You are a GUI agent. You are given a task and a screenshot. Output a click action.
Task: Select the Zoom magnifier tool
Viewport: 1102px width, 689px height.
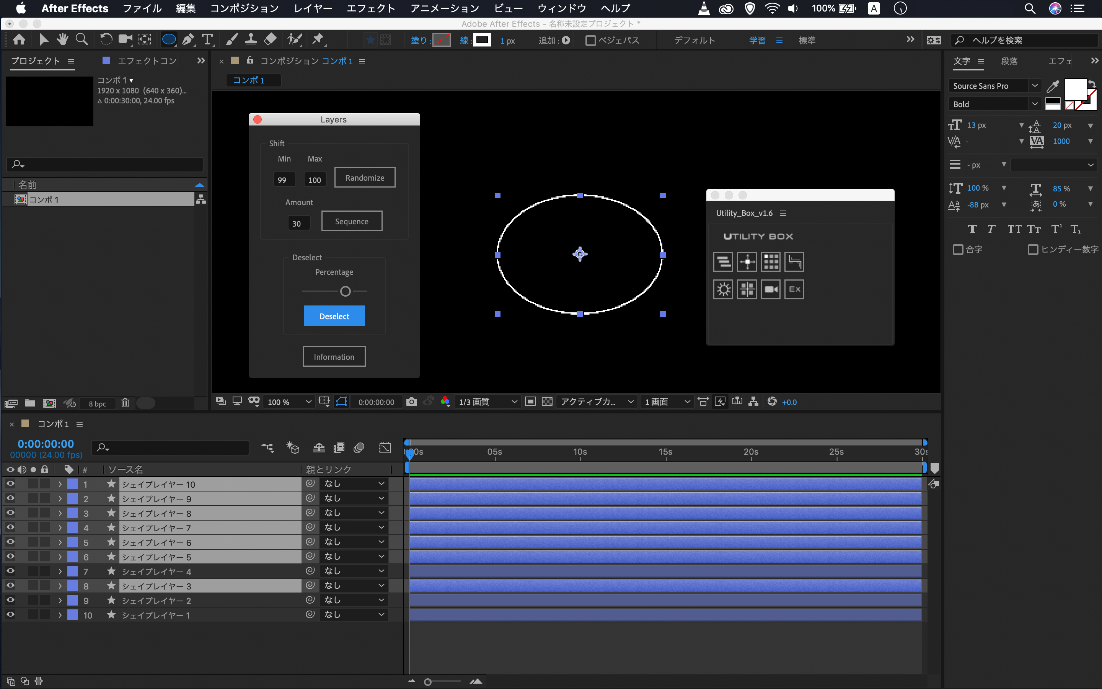coord(82,40)
